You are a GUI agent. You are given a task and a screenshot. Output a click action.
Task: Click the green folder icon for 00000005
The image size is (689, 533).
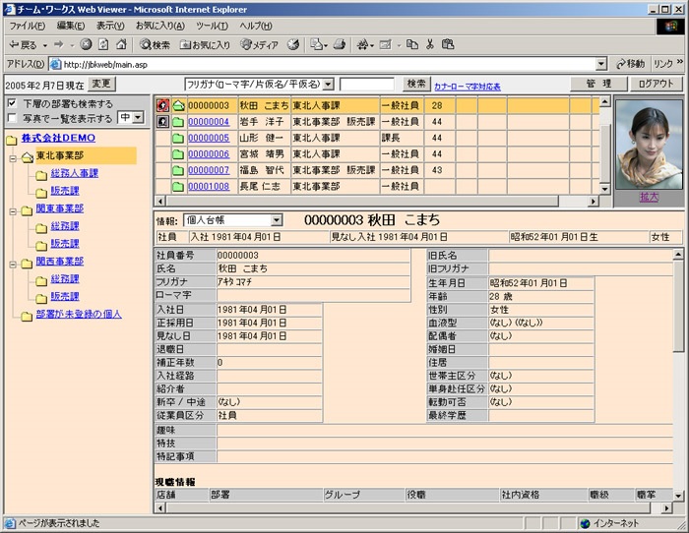point(178,139)
